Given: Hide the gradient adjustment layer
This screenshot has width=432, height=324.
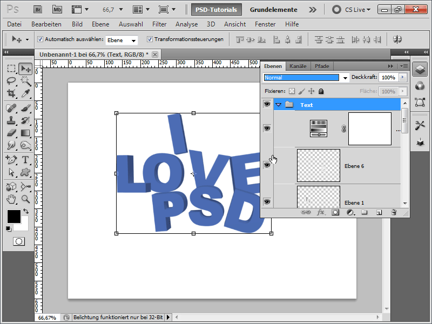Looking at the screenshot, I should (267, 129).
